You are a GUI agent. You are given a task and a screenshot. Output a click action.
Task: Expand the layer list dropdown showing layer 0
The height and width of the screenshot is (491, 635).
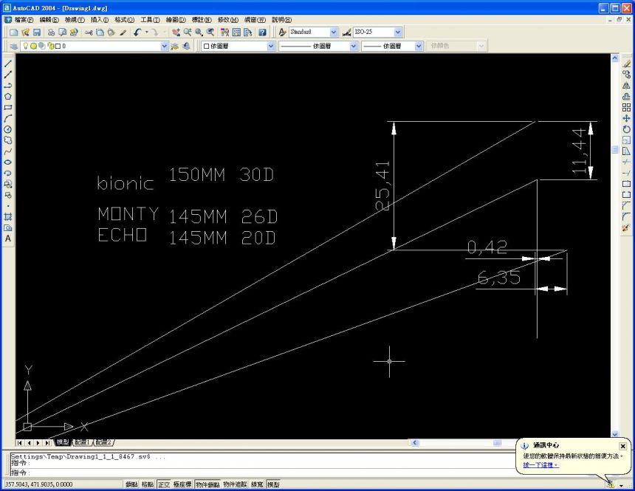[x=164, y=46]
